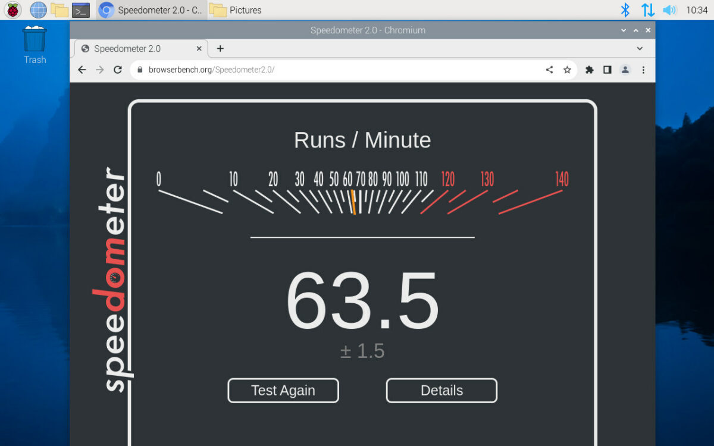Open the Extensions puzzle icon
714x446 pixels.
590,70
